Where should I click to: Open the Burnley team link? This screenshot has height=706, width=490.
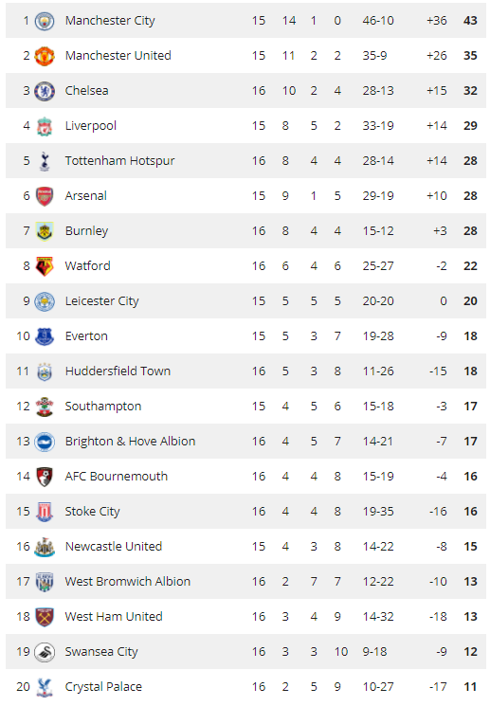[86, 231]
